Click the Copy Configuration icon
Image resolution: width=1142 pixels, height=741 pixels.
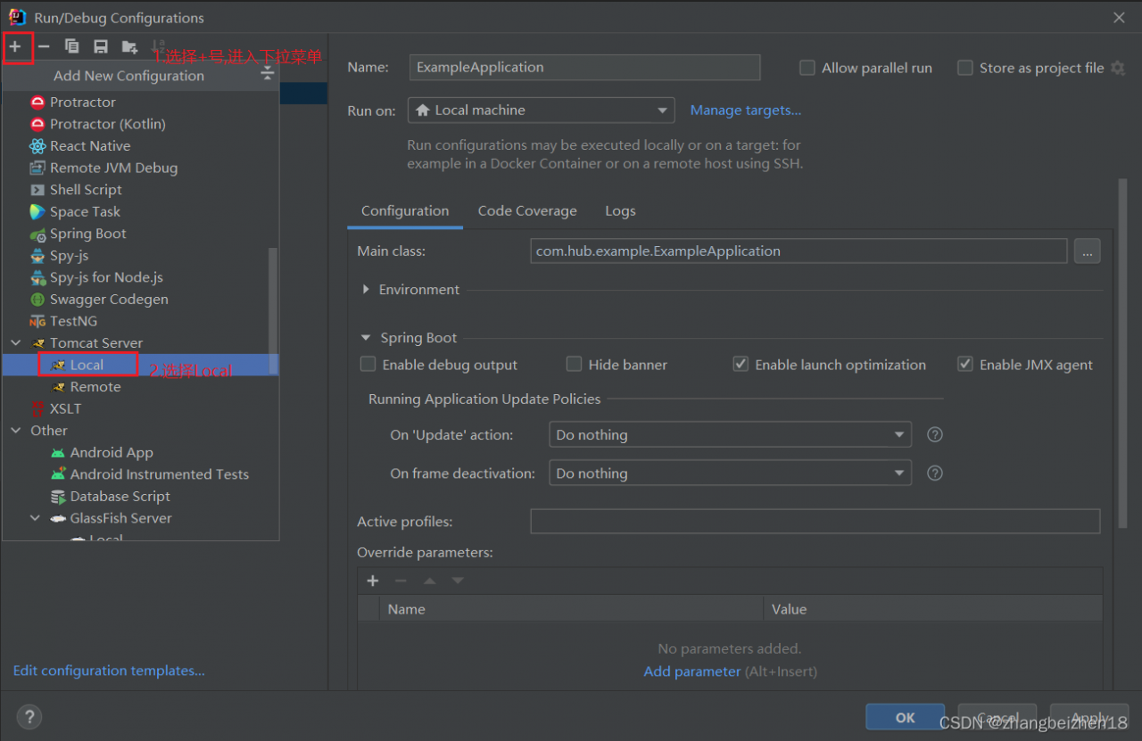(72, 46)
